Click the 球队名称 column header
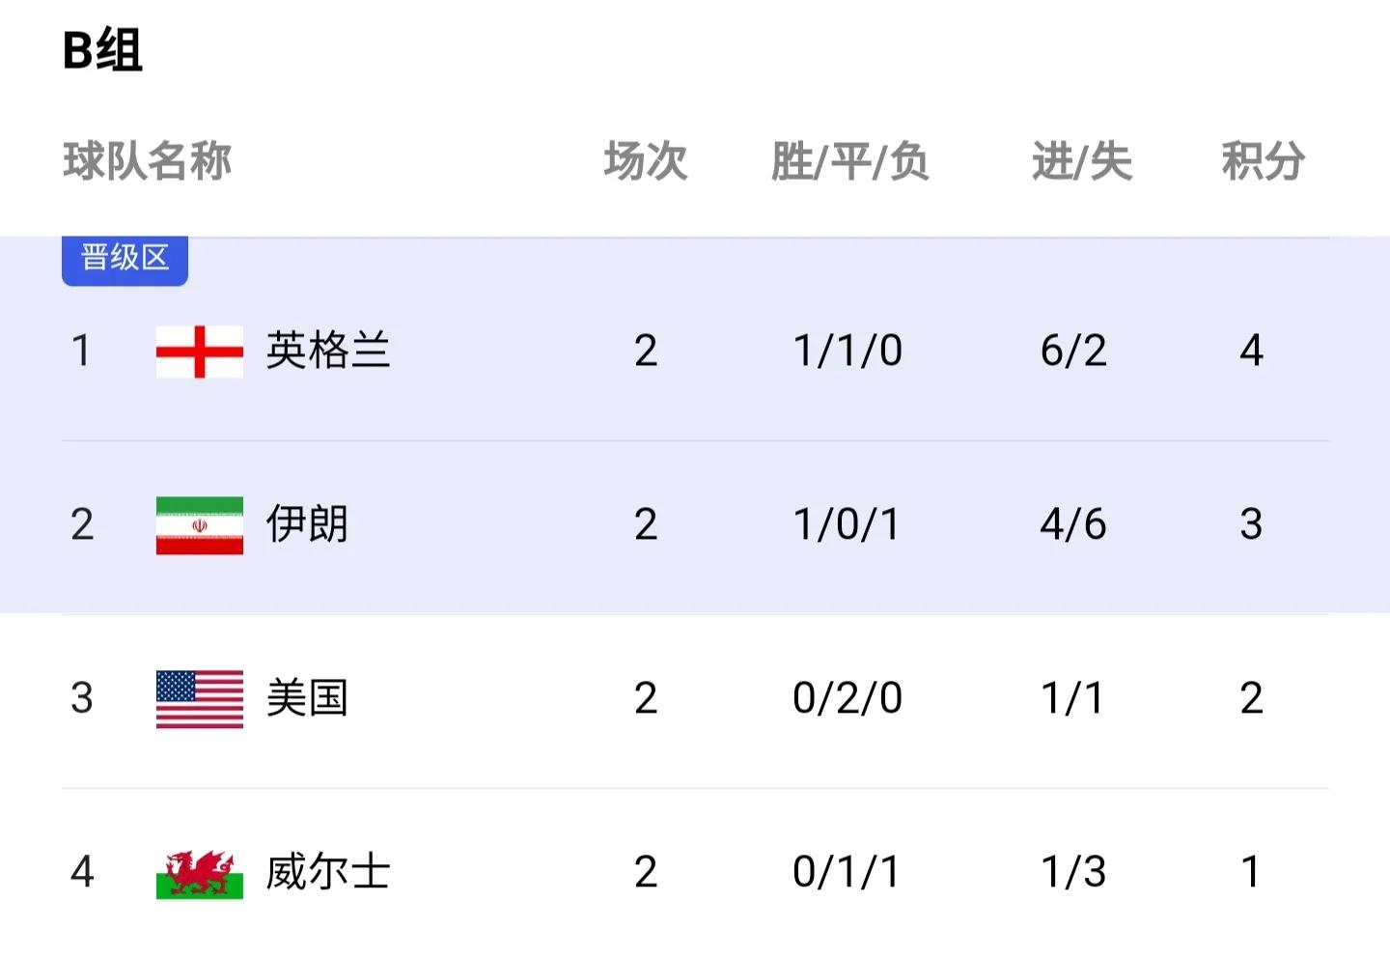The width and height of the screenshot is (1390, 958). coord(149,162)
